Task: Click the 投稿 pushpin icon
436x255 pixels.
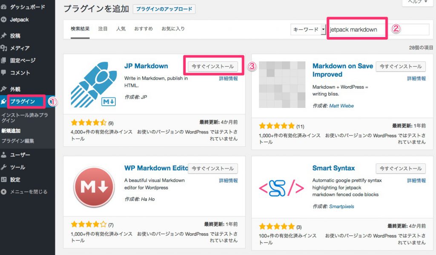Action: click(3, 36)
